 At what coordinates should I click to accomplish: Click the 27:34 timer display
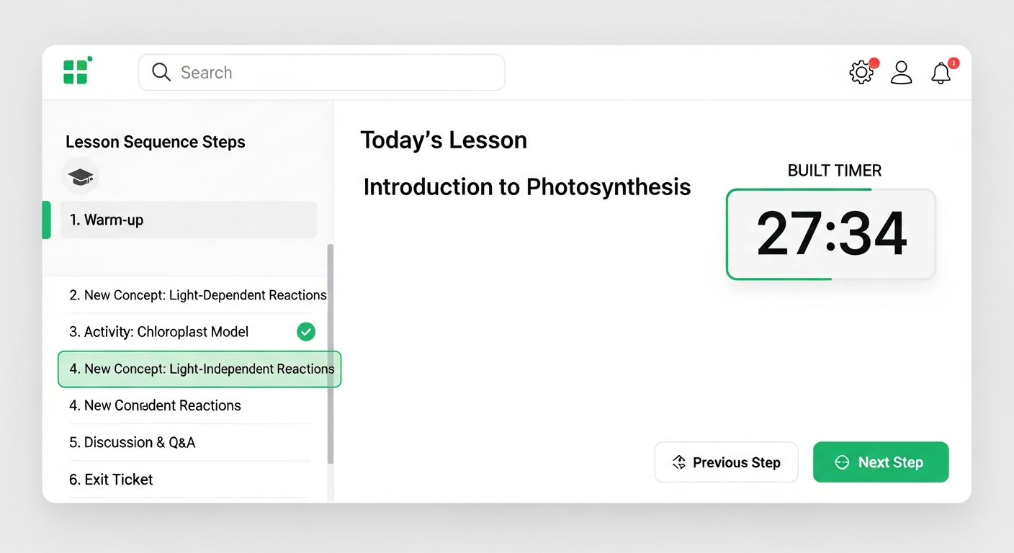tap(831, 234)
